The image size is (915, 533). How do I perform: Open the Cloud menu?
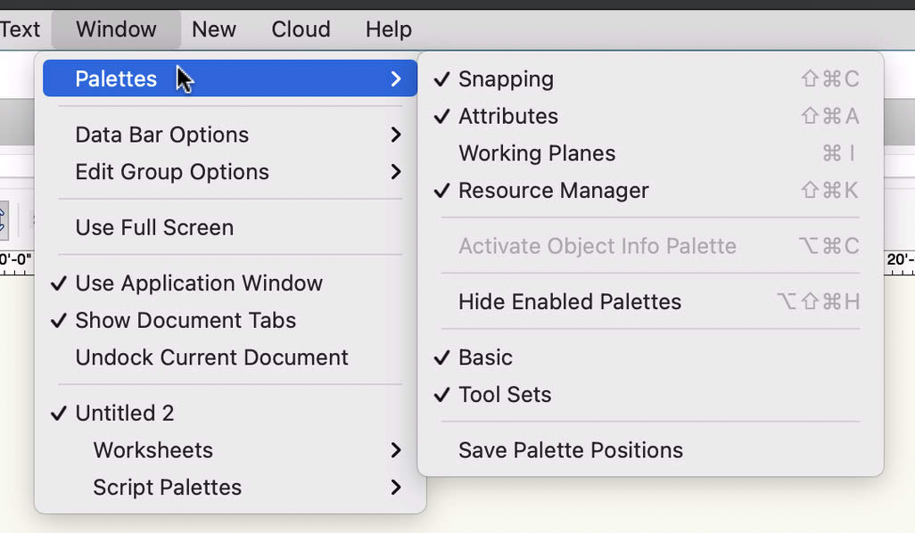pos(301,29)
